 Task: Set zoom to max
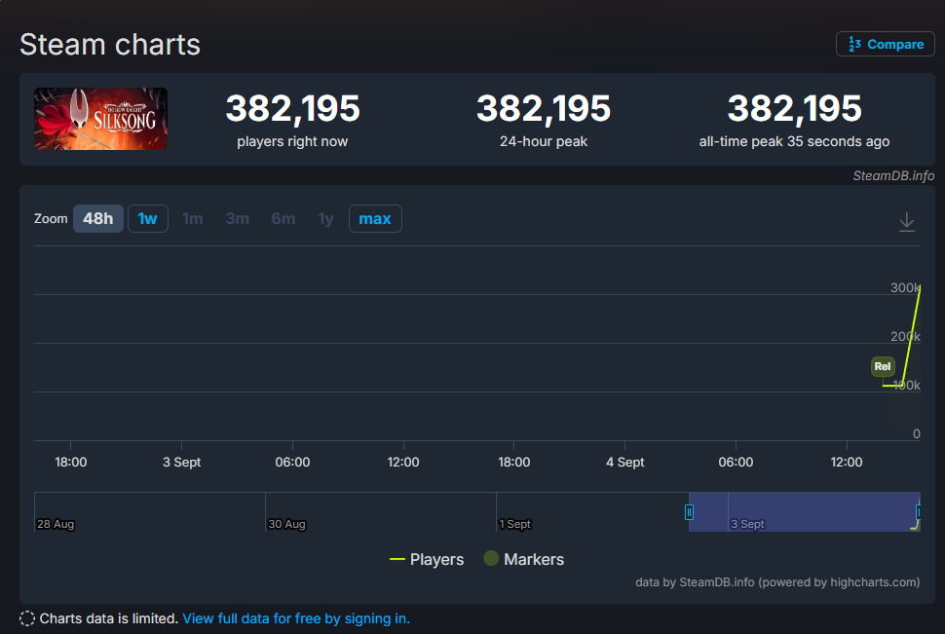click(x=375, y=218)
